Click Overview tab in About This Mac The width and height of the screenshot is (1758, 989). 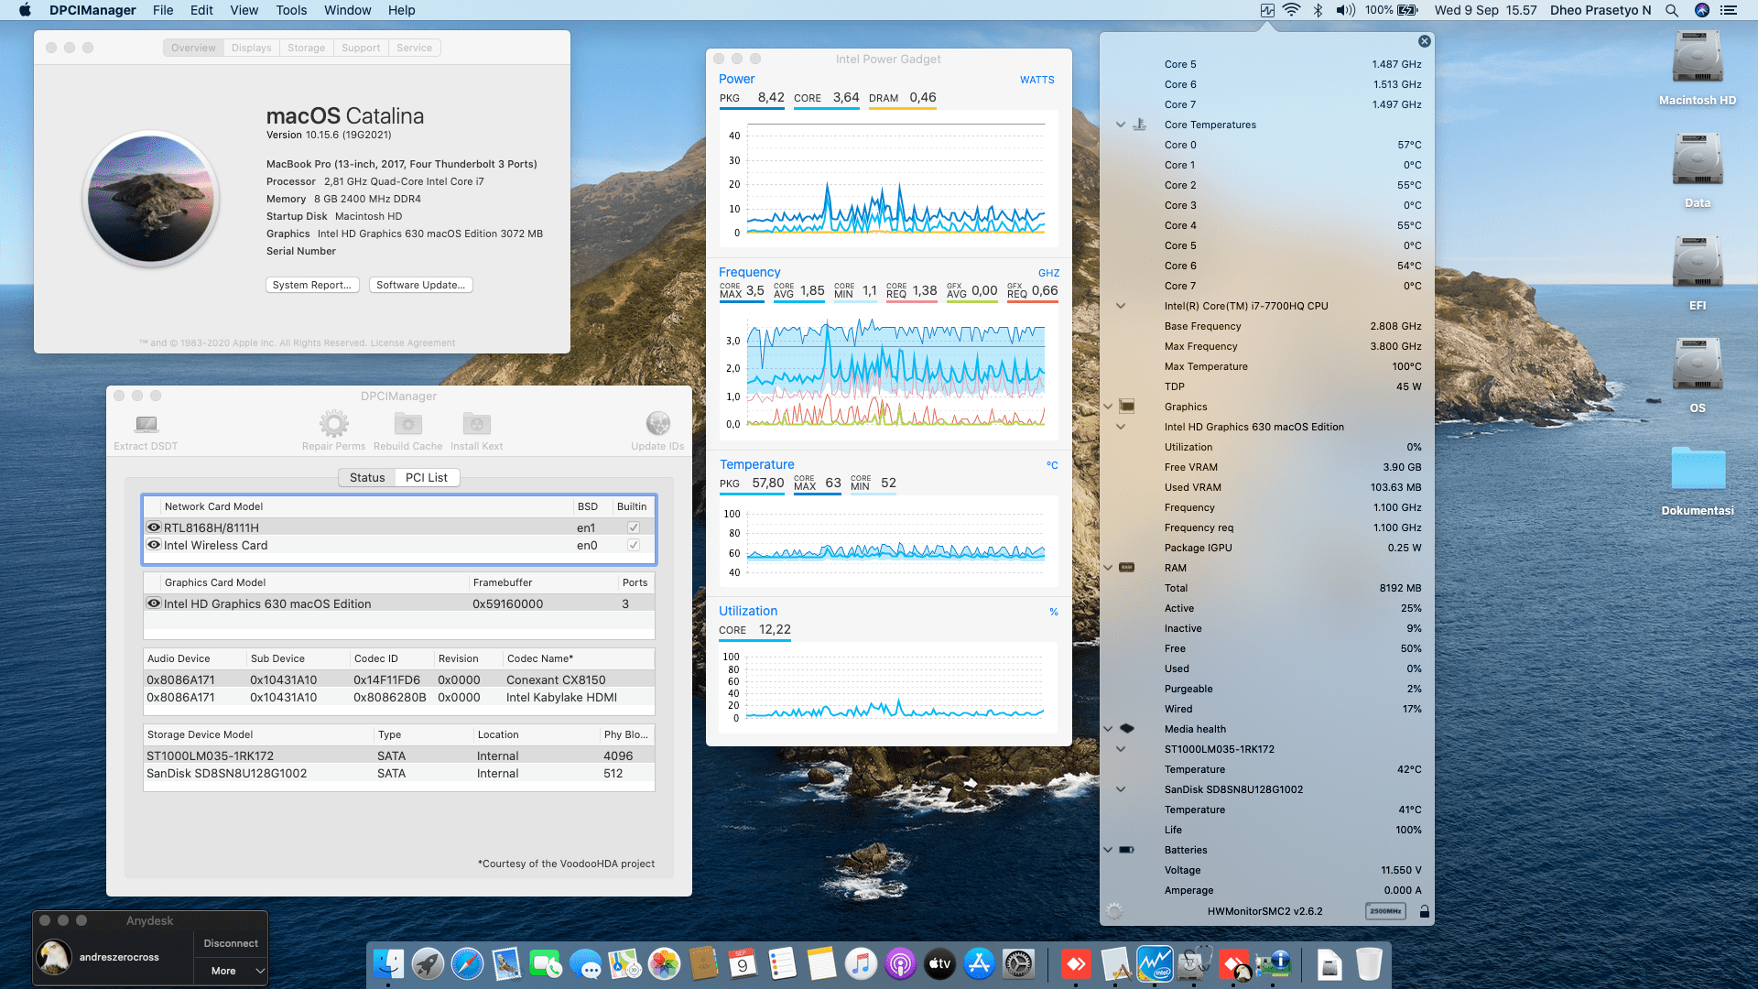point(193,48)
